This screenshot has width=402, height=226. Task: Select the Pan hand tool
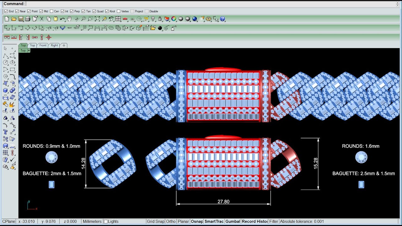point(69,19)
